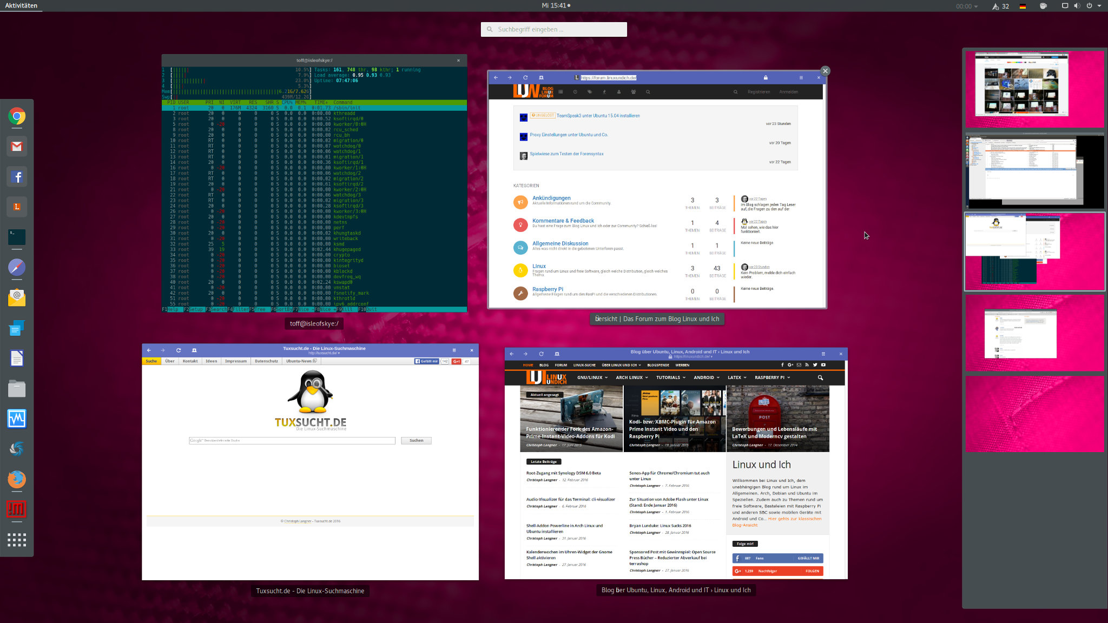Click the volume icon in the top bar
Viewport: 1108px width, 623px height.
[1076, 5]
